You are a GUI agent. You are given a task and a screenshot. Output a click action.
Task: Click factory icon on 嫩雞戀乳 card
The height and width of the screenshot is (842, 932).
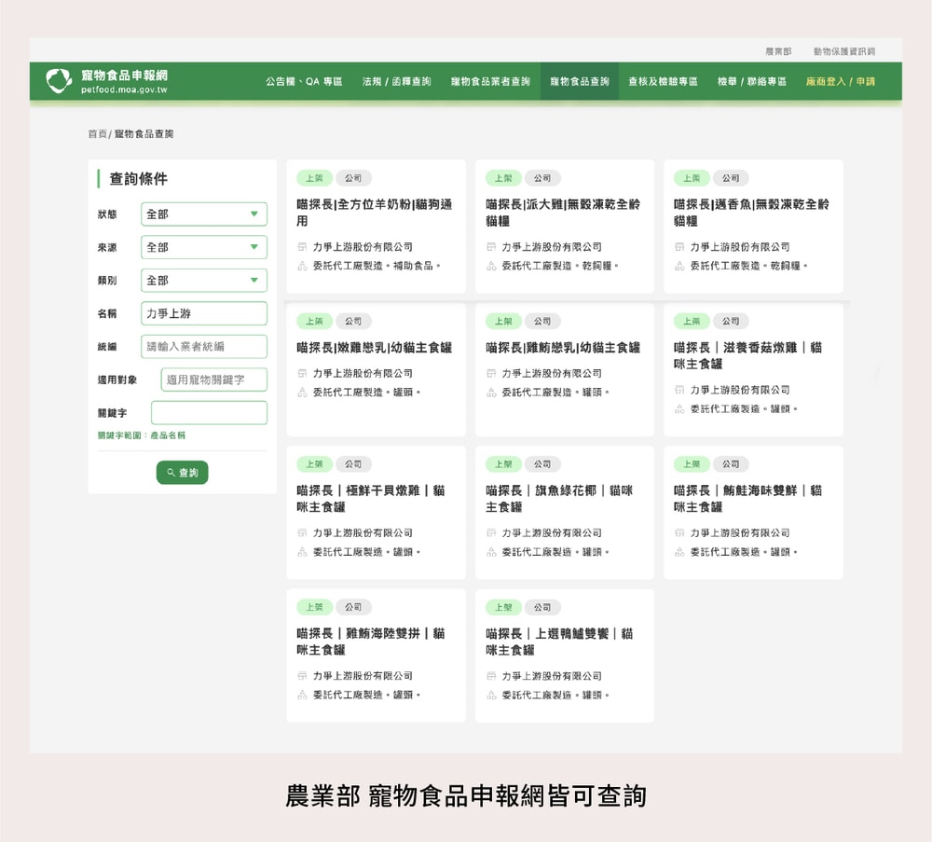pos(302,393)
